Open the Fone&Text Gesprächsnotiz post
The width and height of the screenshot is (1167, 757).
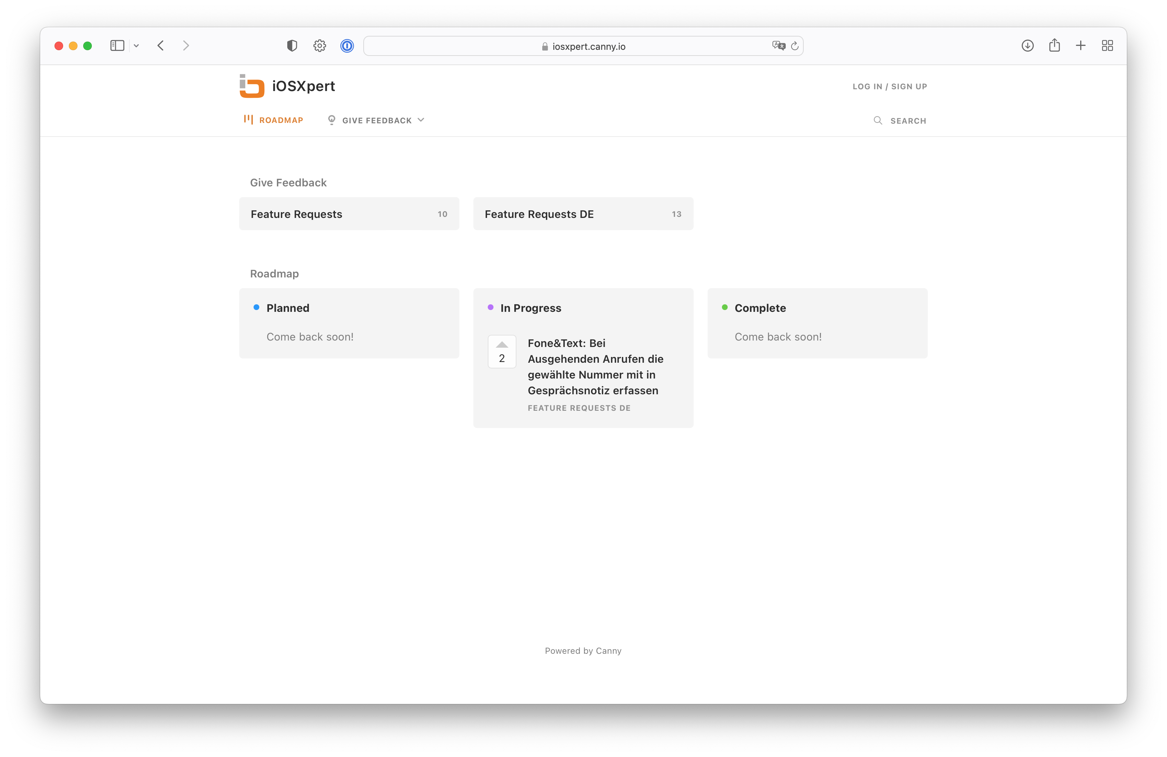595,367
